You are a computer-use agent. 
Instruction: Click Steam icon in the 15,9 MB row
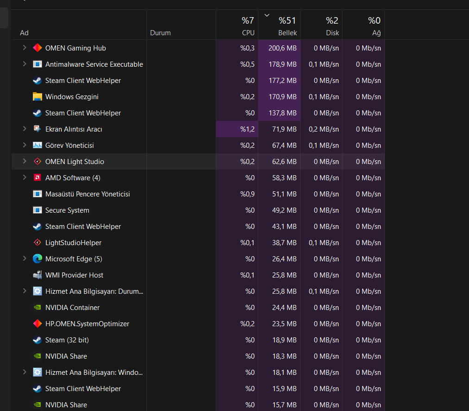(x=38, y=388)
